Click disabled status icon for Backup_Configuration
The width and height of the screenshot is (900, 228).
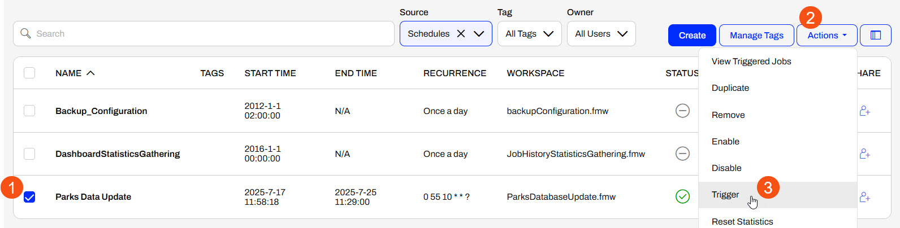[682, 111]
